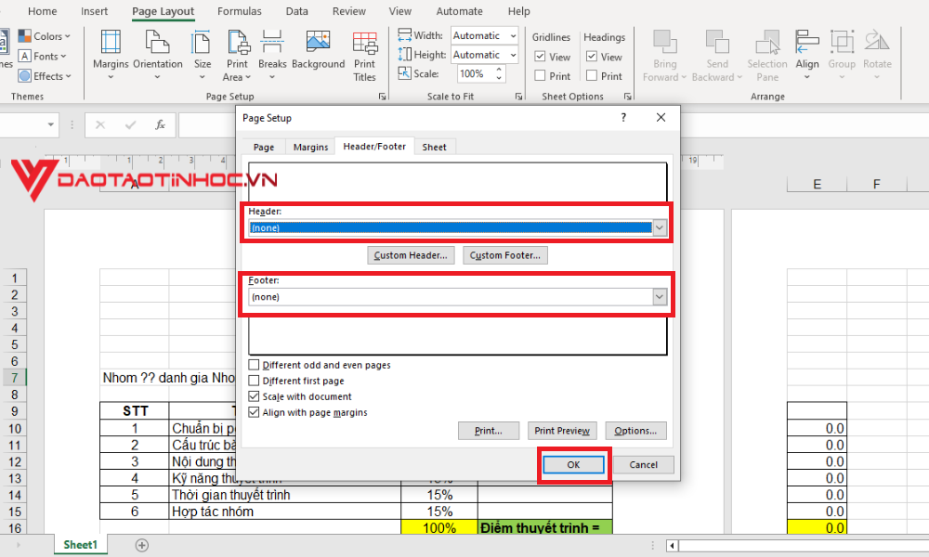This screenshot has height=557, width=929.
Task: Open Sheet Options dialog launcher
Action: pos(627,97)
